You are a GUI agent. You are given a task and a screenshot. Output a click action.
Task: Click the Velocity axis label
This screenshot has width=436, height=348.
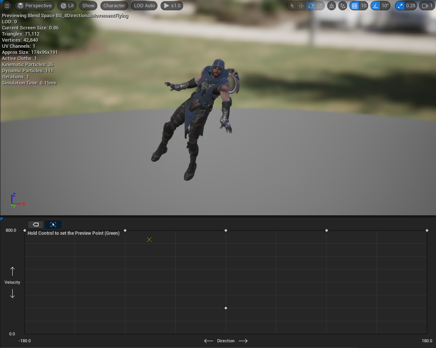click(x=12, y=282)
